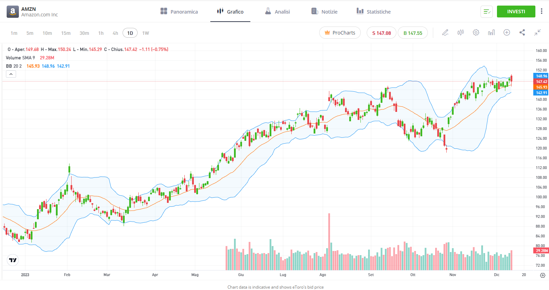The height and width of the screenshot is (290, 549).
Task: Open the Analisi tab
Action: point(278,12)
